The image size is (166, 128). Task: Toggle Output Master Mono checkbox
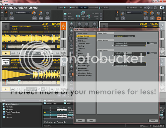click(x=148, y=53)
